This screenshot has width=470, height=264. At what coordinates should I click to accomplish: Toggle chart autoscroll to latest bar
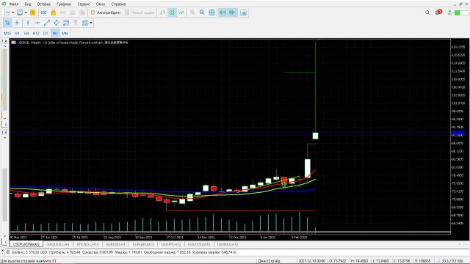[x=223, y=12]
